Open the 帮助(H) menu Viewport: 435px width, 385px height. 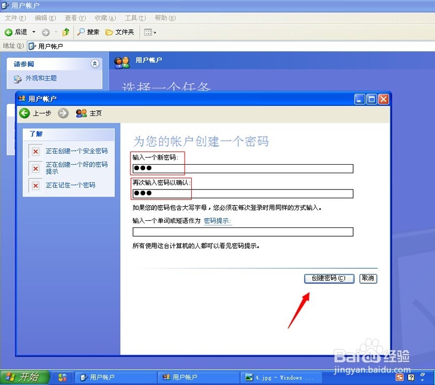point(165,18)
